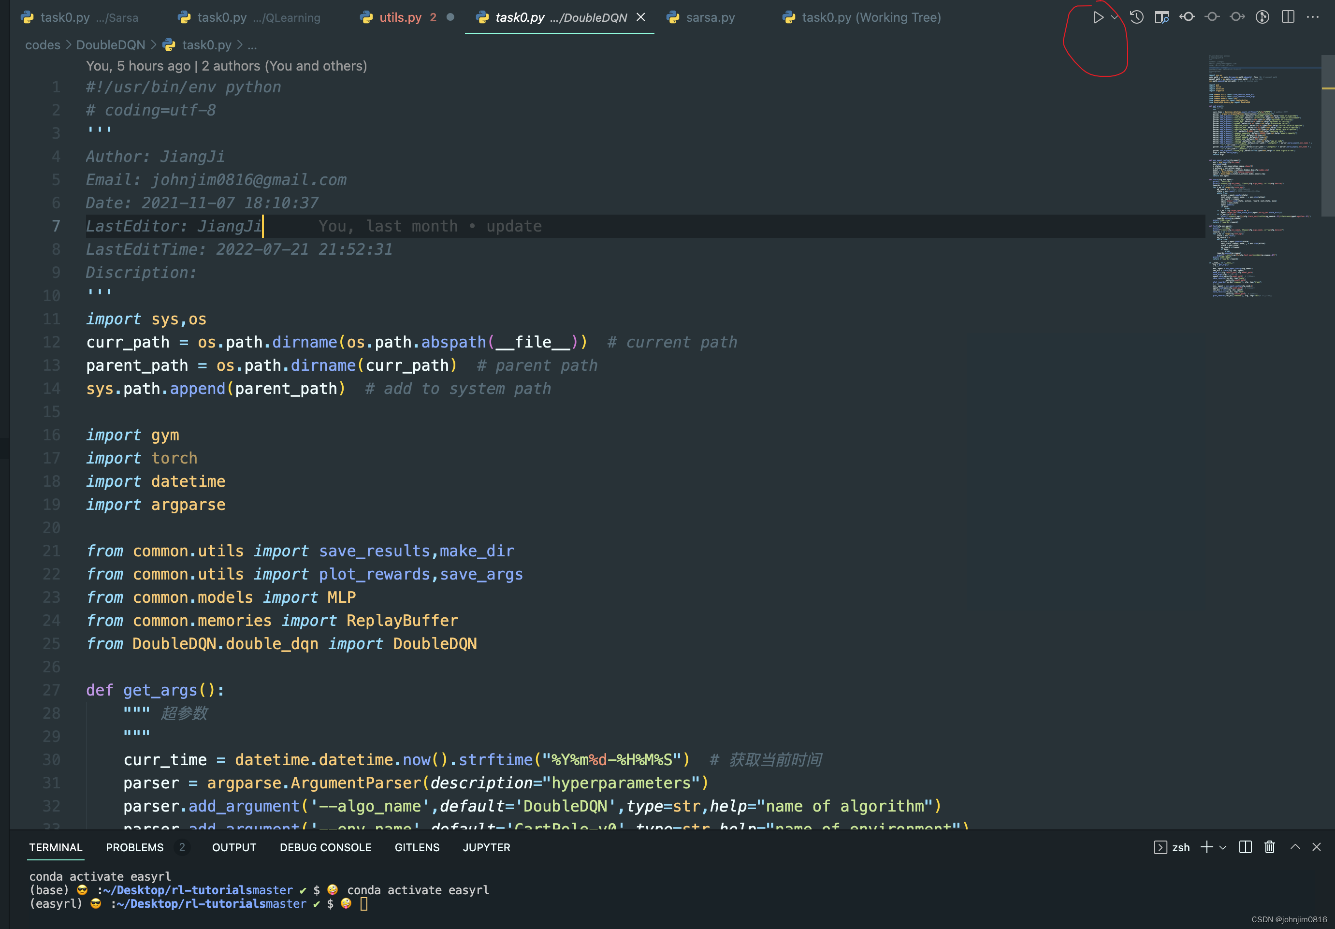Open the JUPYTER panel tab
1335x929 pixels.
point(486,847)
